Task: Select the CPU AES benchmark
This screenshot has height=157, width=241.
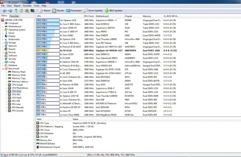Action: point(16,94)
